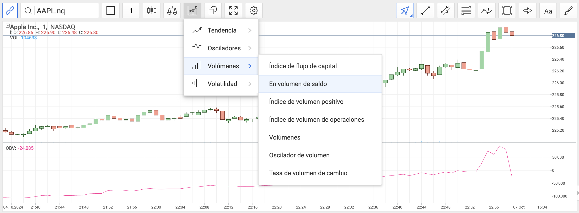This screenshot has height=213, width=579.
Task: Click the L: 226.48 low value
Action: (x=67, y=33)
